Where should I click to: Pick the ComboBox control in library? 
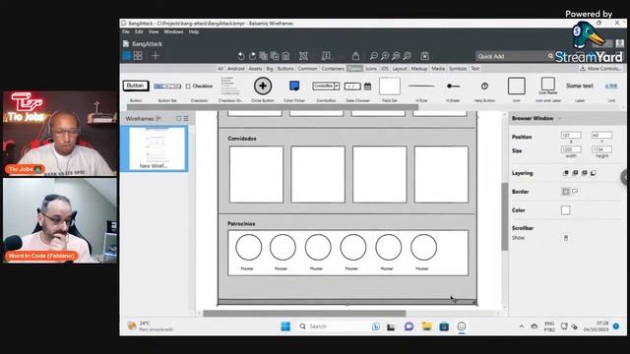pyautogui.click(x=326, y=86)
